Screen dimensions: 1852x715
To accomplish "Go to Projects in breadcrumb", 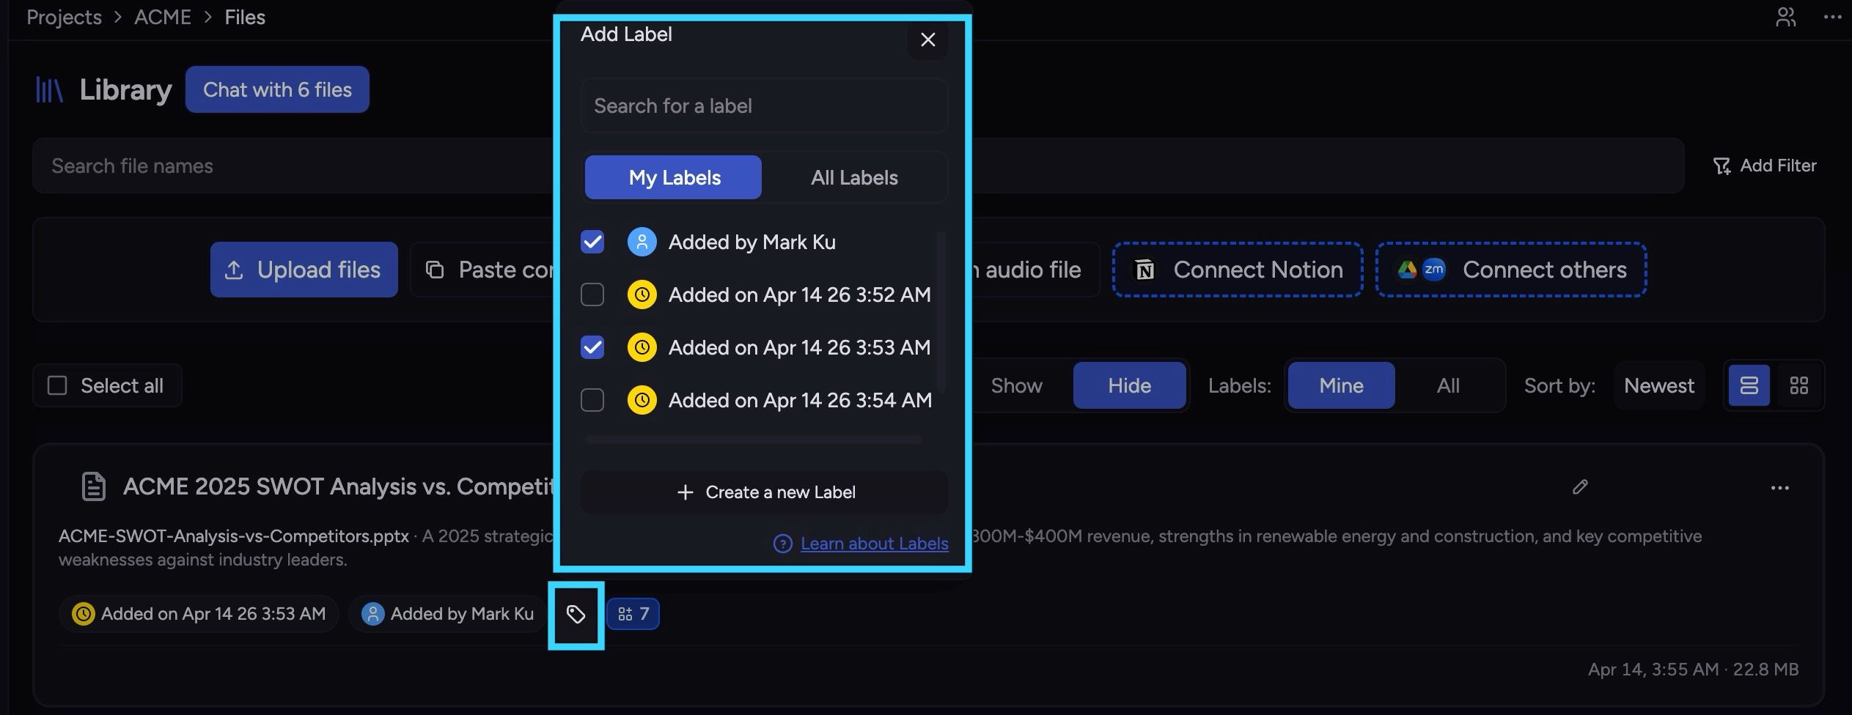I will tap(64, 17).
